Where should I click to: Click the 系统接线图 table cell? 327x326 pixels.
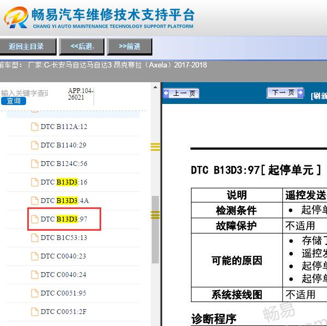(237, 294)
